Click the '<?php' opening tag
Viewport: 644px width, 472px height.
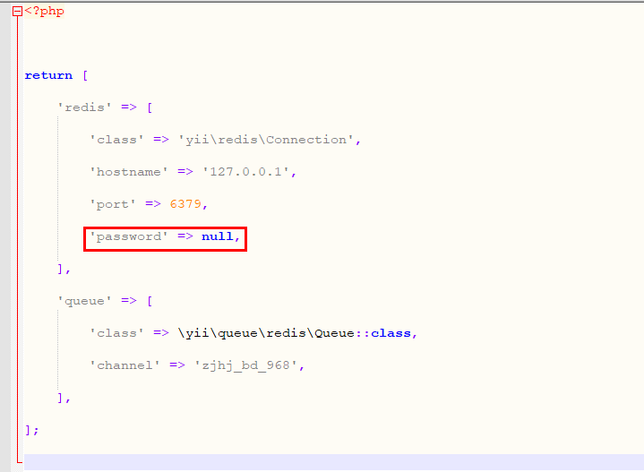pyautogui.click(x=45, y=11)
